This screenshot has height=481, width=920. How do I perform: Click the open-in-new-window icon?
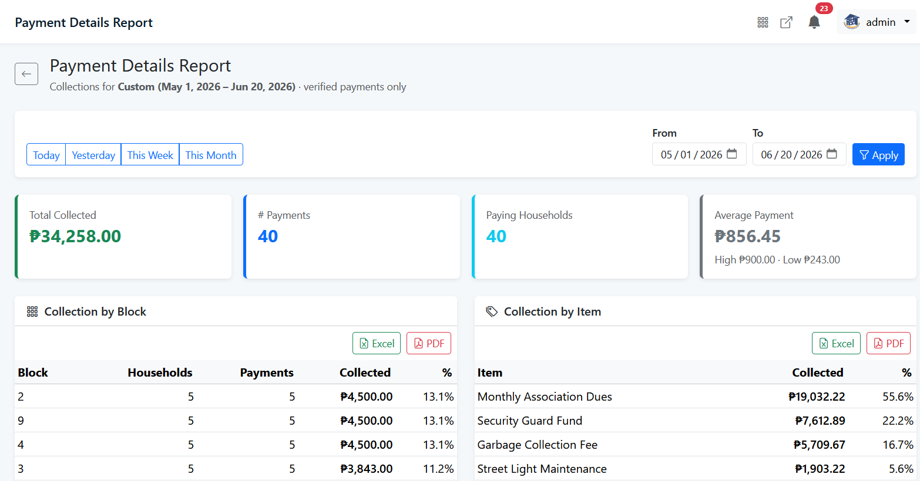coord(786,22)
